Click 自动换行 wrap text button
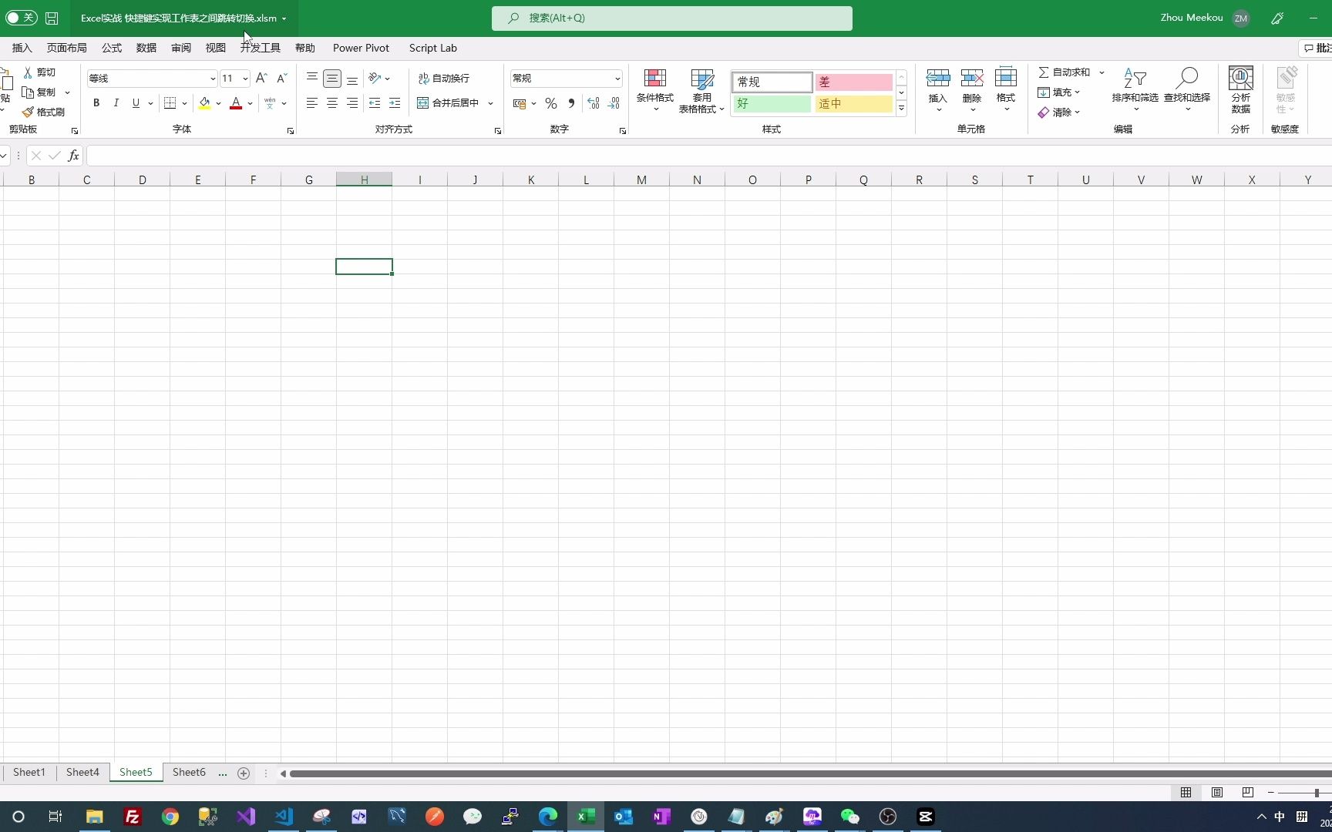Screen dimensions: 1332x832 point(444,79)
